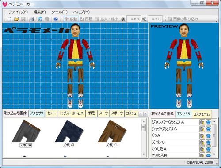
Task: Open a file with the folder icon
Action: (x=17, y=19)
